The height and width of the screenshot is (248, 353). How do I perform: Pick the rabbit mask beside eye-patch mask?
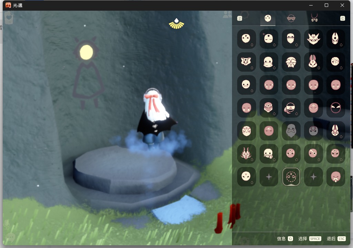click(x=313, y=62)
